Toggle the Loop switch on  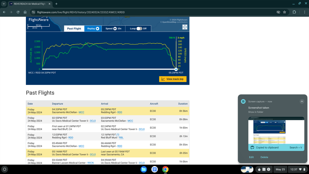139,29
